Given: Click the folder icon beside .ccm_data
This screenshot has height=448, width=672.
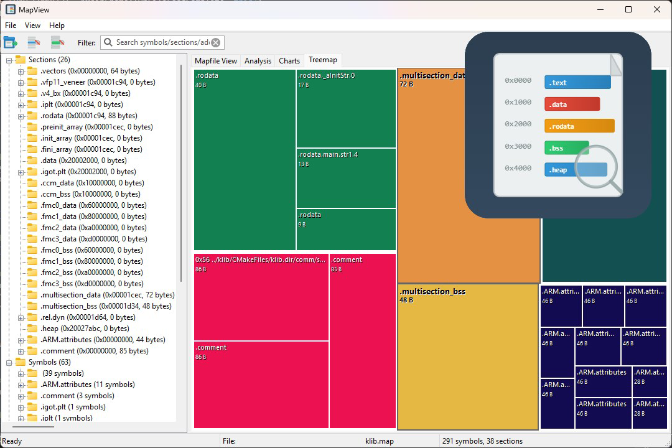Looking at the screenshot, I should (x=32, y=183).
